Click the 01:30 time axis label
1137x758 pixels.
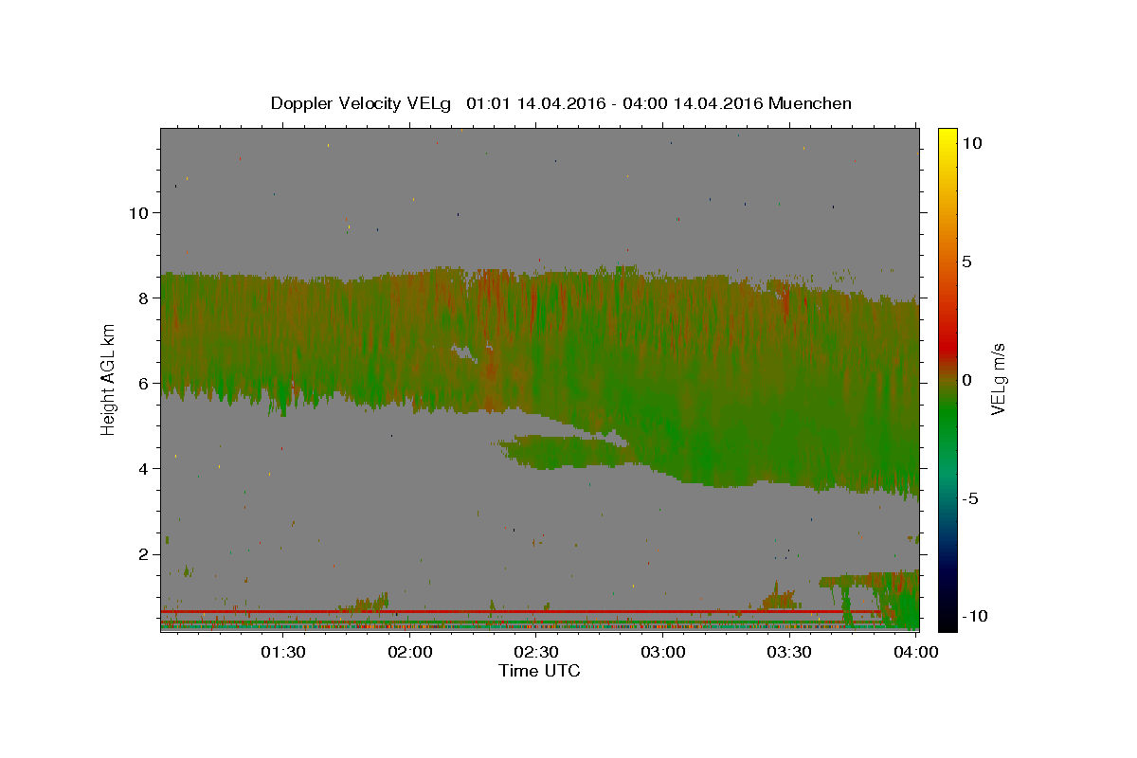click(283, 653)
